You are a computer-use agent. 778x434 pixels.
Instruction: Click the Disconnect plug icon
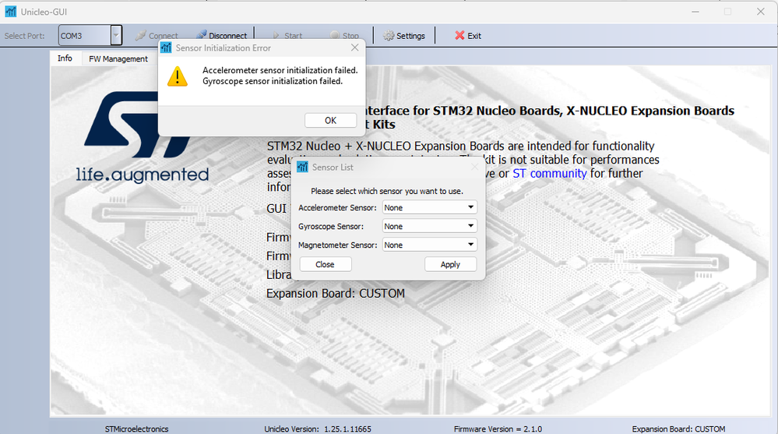pyautogui.click(x=202, y=35)
